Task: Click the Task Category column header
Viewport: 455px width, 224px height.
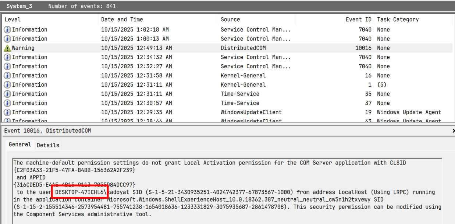Action: (x=398, y=19)
